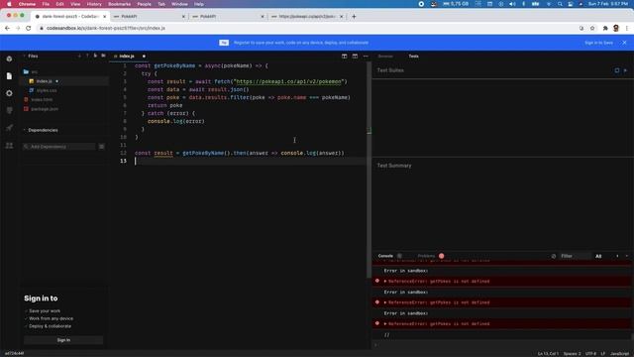Click the editor vertical scrollbar
This screenshot has width=634, height=357.
369,170
